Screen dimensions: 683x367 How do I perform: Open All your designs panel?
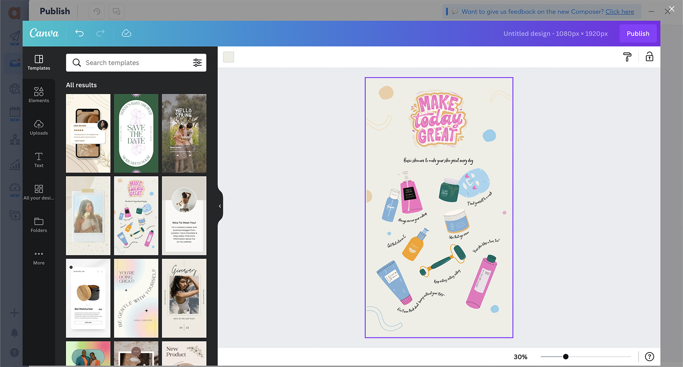click(39, 192)
